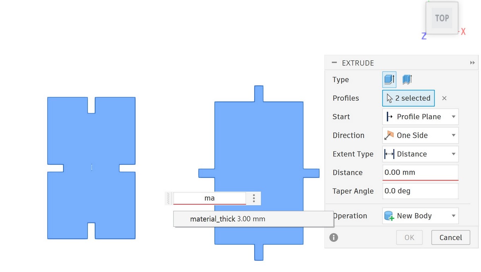481x272 pixels.
Task: Select the solid Extrude type icon
Action: click(x=389, y=79)
